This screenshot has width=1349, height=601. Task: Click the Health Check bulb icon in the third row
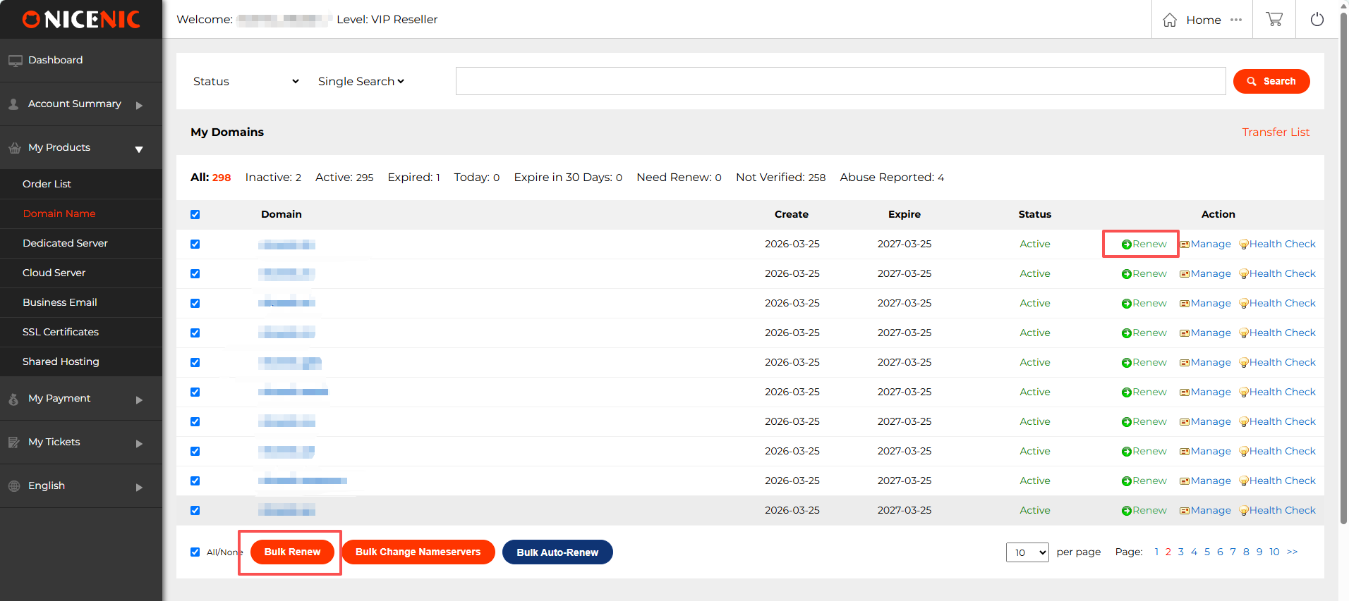(x=1244, y=304)
